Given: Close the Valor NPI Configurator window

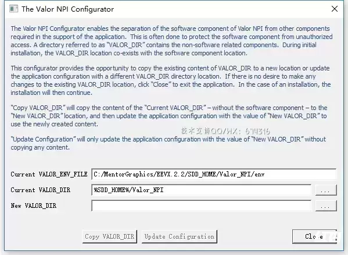Looking at the screenshot, I should point(335,9).
